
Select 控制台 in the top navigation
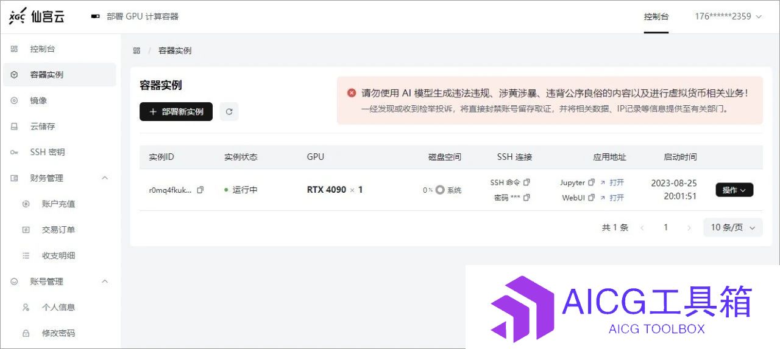tap(656, 16)
